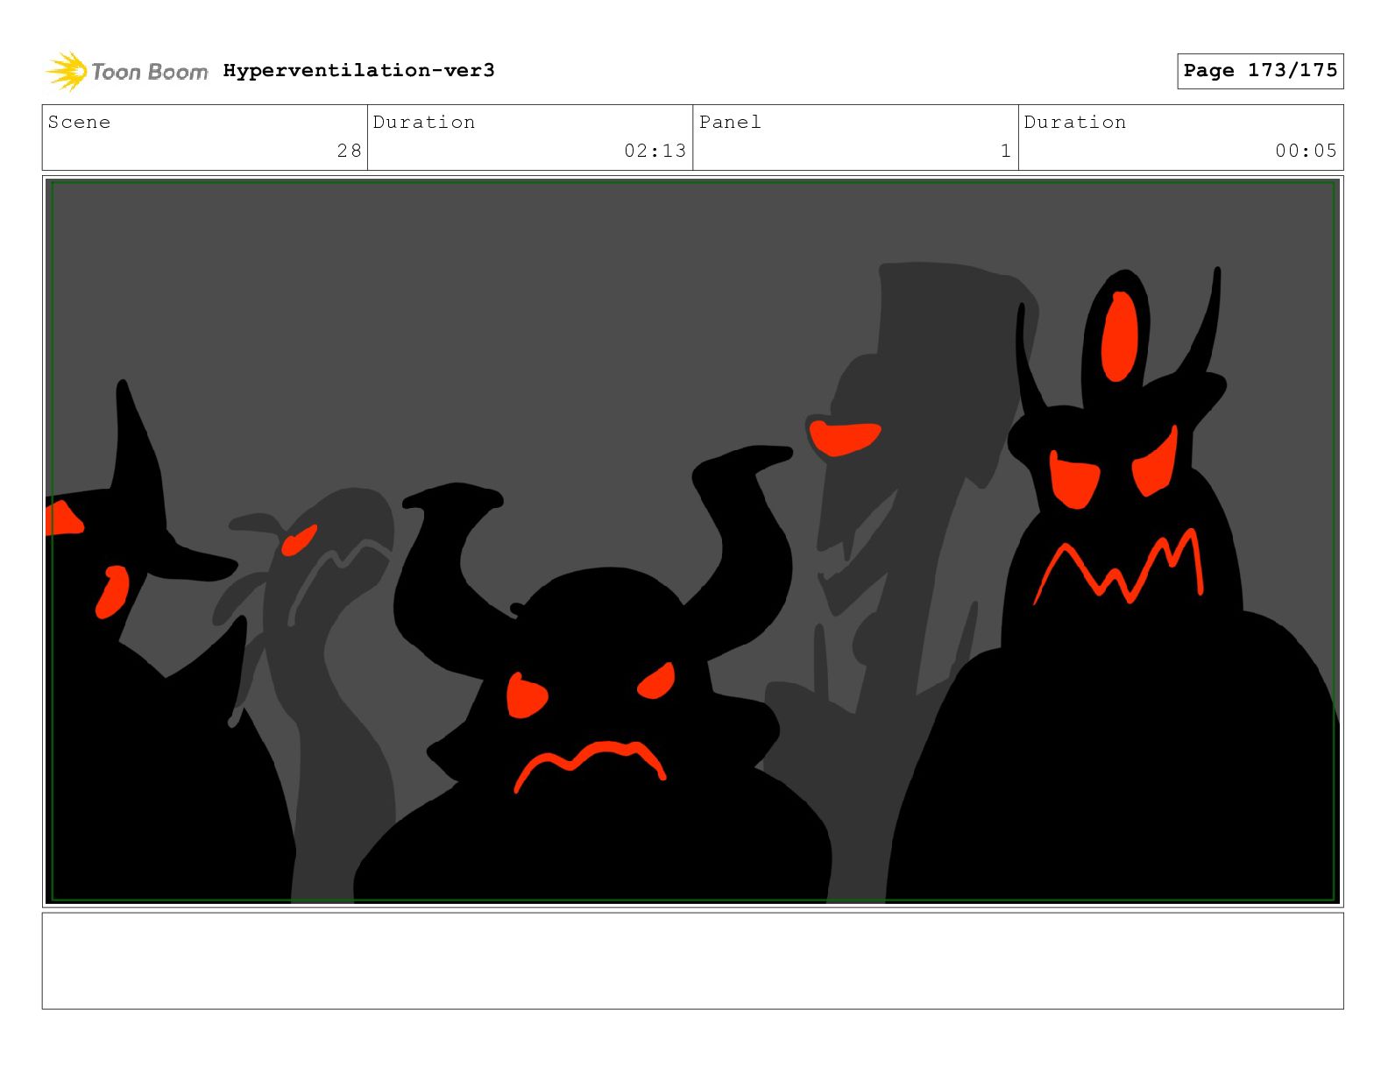Viewport: 1388px width, 1072px height.
Task: Click the 'Page 173/175' box
Action: coord(1260,71)
